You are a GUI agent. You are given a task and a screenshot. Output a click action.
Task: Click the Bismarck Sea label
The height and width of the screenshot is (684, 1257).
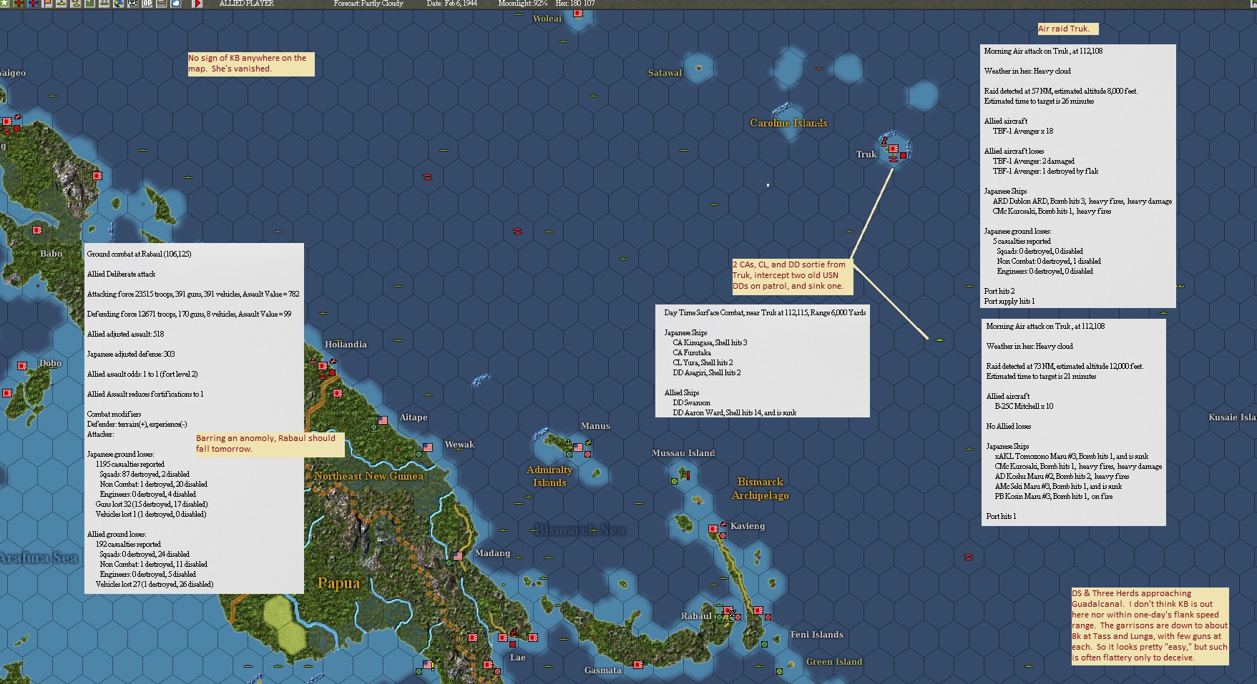pos(580,530)
